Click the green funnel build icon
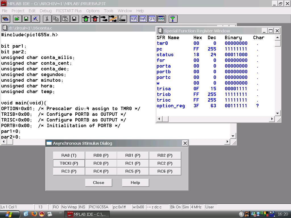Image resolution: width=291 pixels, height=218 pixels. coord(173,19)
